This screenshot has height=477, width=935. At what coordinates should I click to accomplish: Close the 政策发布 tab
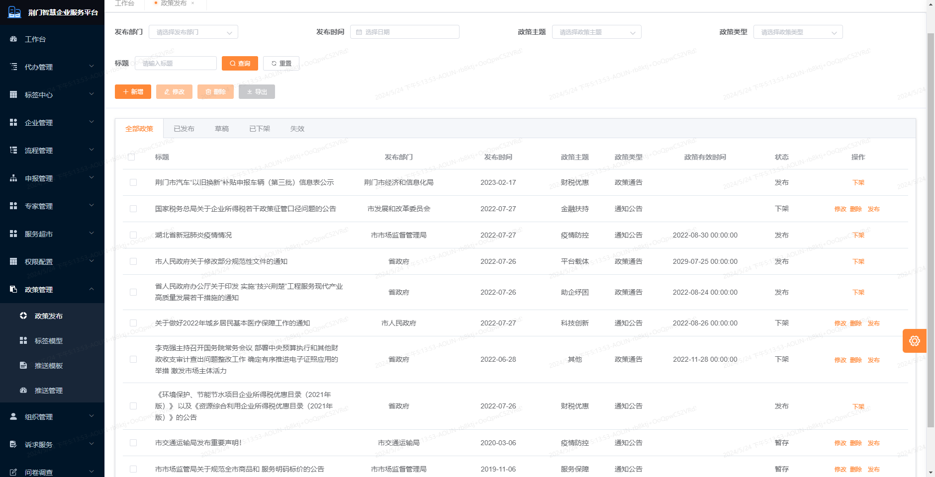[193, 3]
